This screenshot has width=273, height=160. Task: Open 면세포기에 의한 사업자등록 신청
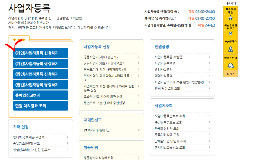tap(106, 70)
